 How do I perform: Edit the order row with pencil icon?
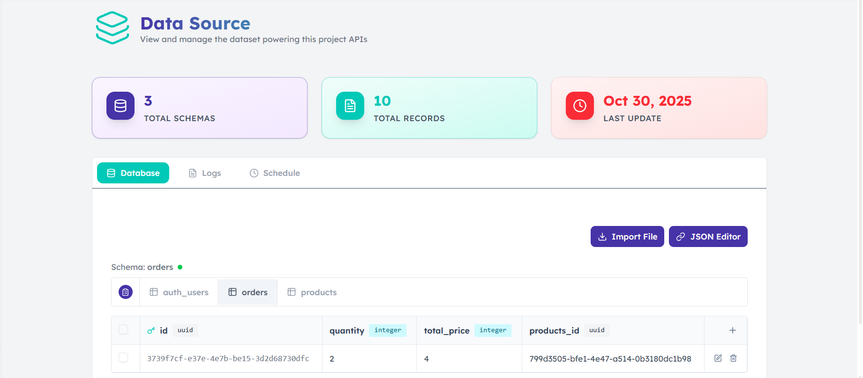[x=718, y=358]
